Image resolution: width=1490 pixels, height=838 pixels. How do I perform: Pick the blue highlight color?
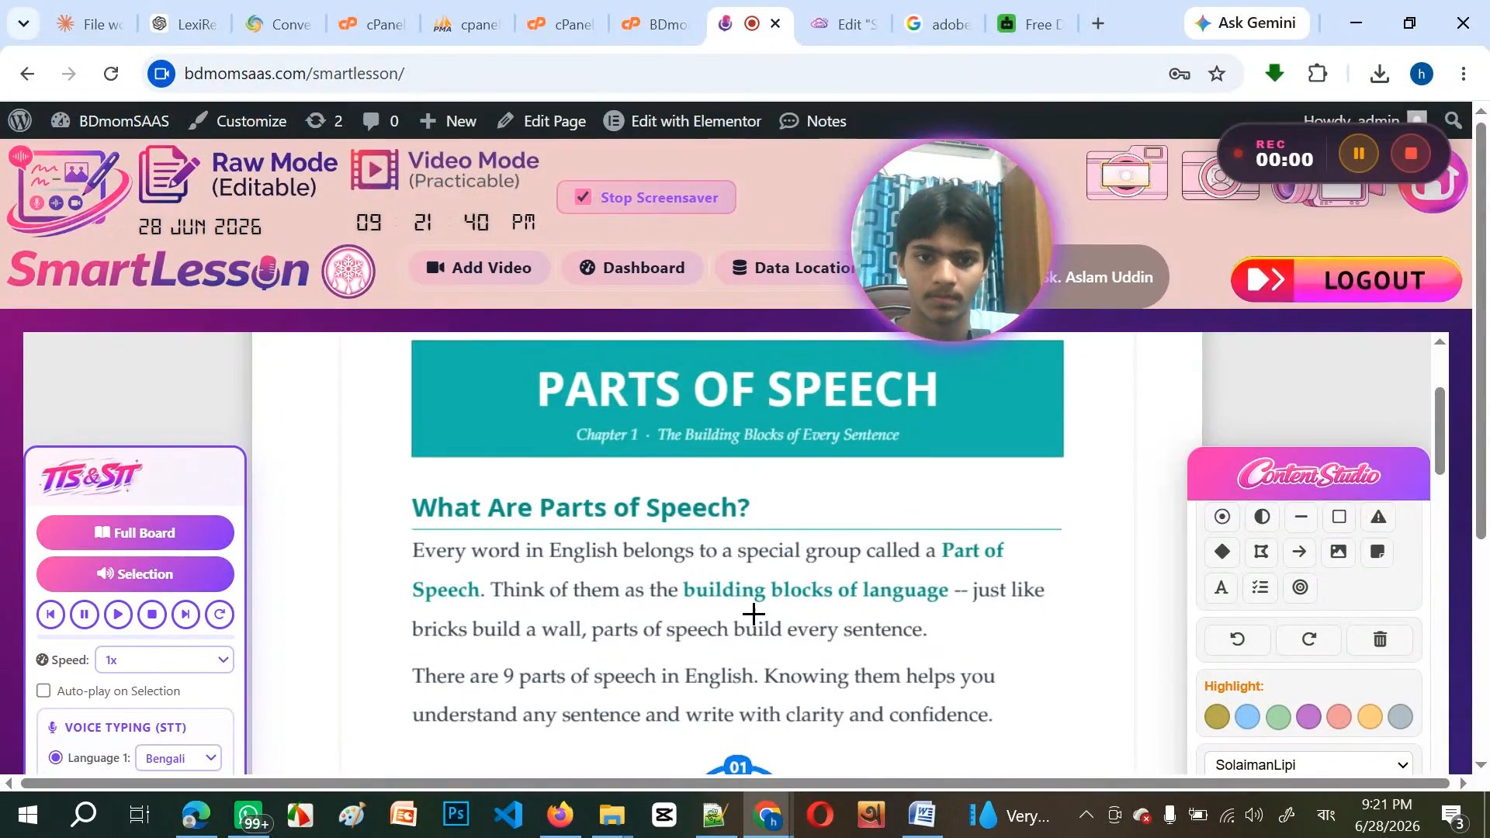tap(1247, 716)
